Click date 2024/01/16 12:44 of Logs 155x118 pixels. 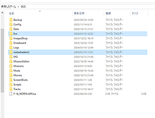click(x=84, y=47)
